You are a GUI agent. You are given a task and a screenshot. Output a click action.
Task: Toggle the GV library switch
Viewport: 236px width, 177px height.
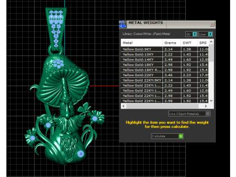click(191, 34)
